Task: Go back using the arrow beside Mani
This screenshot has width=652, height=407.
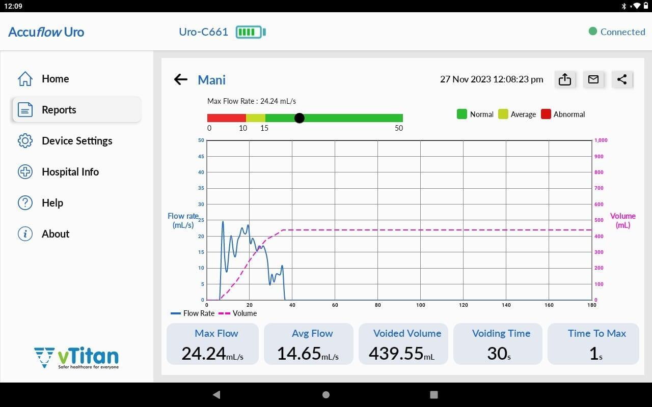Action: pos(181,79)
